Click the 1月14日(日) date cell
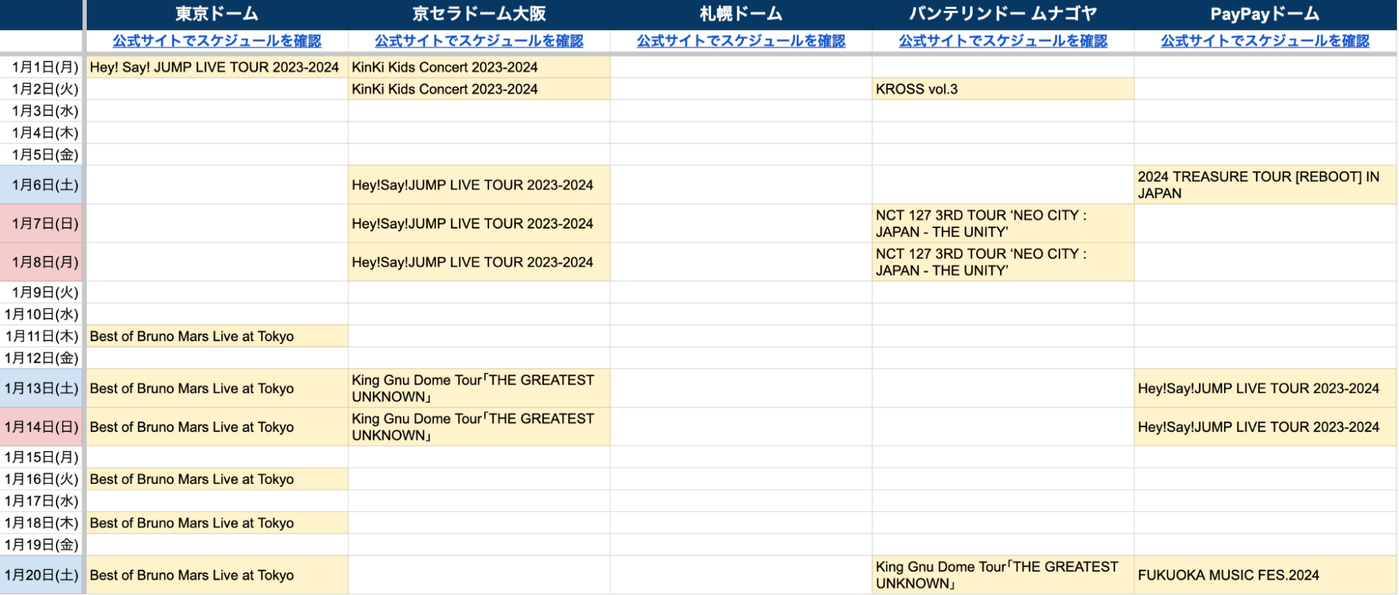 pyautogui.click(x=42, y=427)
